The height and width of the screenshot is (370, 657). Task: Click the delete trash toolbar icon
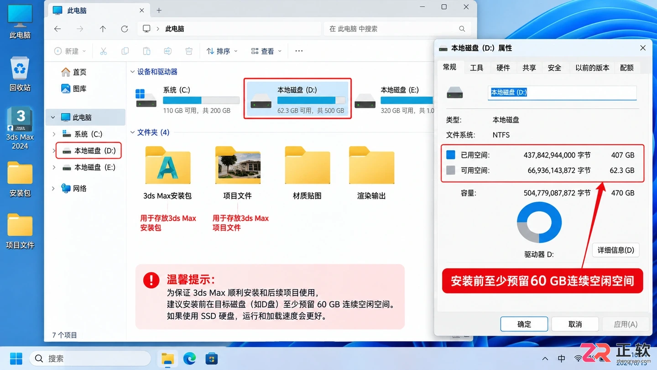point(189,51)
